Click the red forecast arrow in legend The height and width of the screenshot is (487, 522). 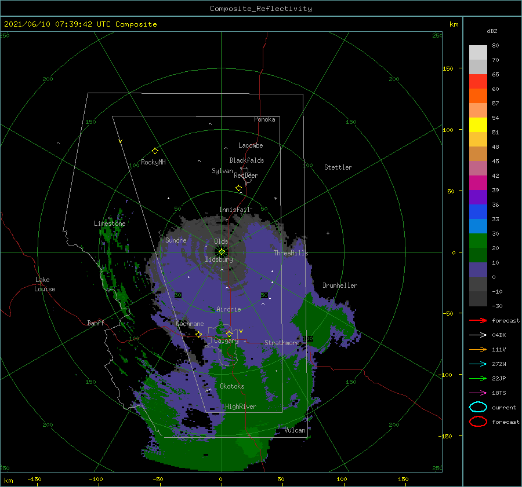tap(478, 320)
